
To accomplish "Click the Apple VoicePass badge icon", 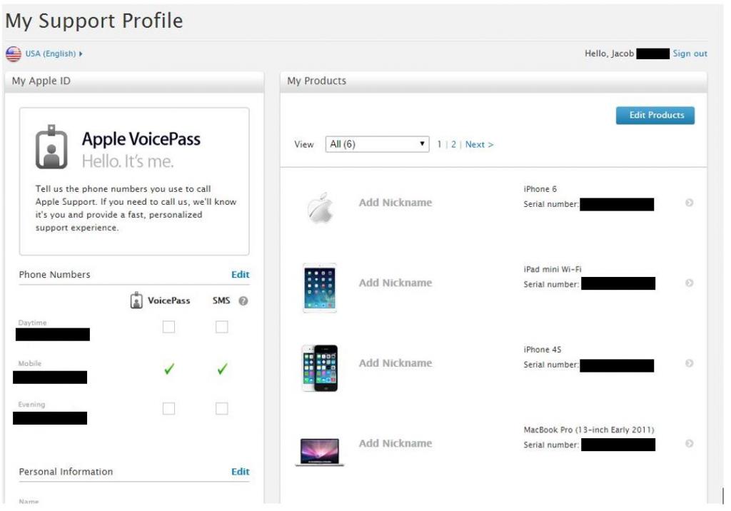I will tap(51, 147).
